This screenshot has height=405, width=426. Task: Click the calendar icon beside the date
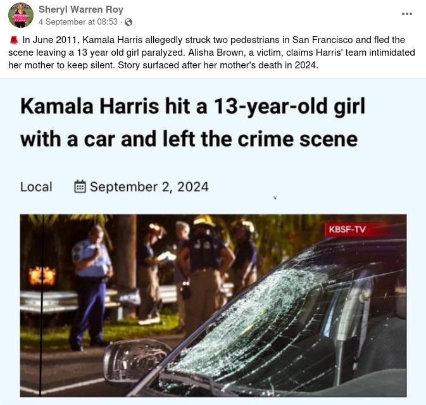point(80,187)
